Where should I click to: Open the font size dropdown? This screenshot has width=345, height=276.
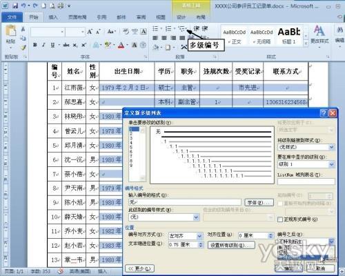pos(83,32)
